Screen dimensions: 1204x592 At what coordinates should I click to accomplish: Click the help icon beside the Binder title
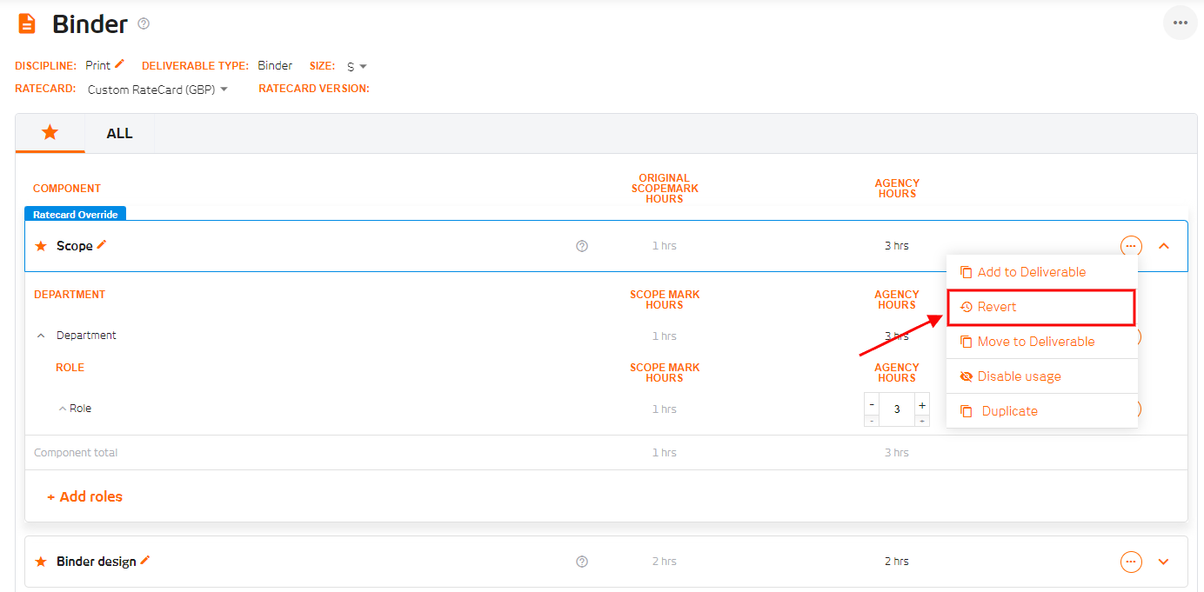pyautogui.click(x=144, y=23)
